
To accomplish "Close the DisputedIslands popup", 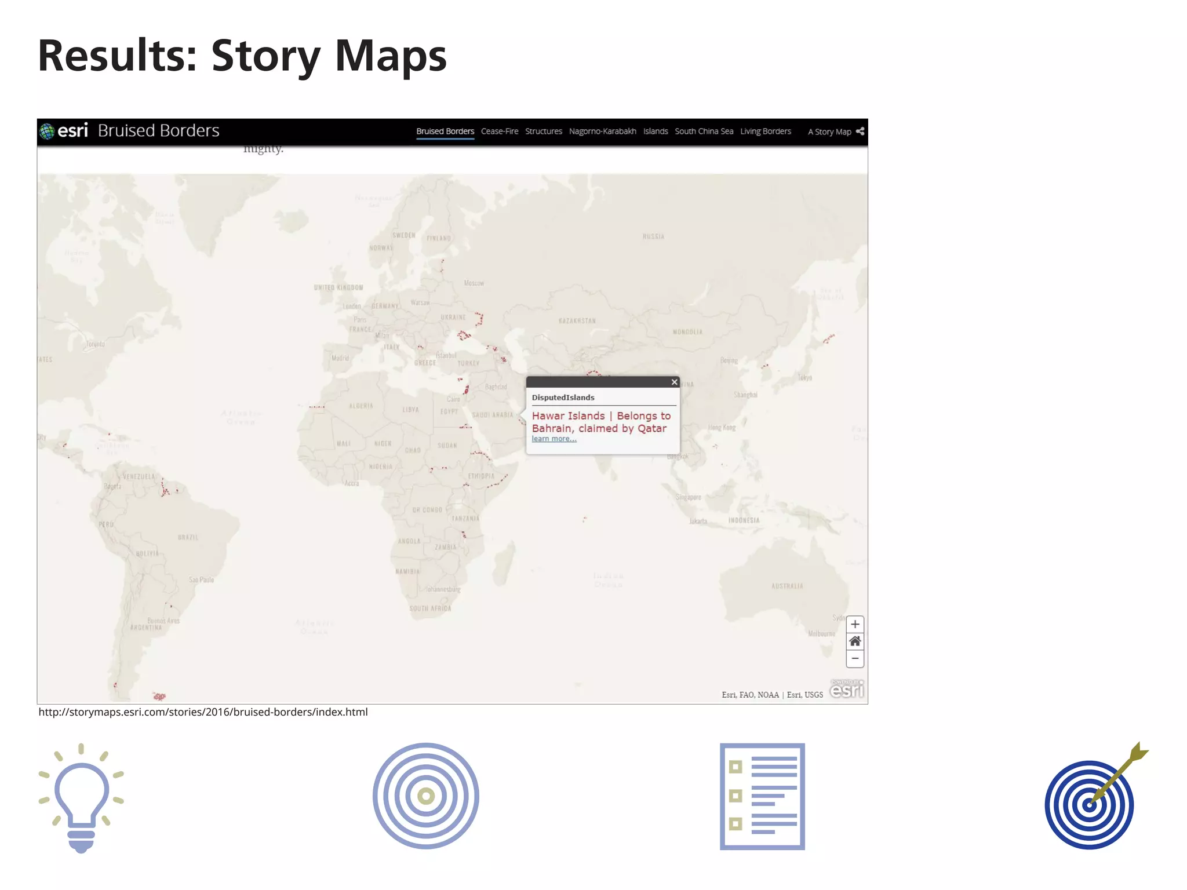I will click(x=674, y=382).
